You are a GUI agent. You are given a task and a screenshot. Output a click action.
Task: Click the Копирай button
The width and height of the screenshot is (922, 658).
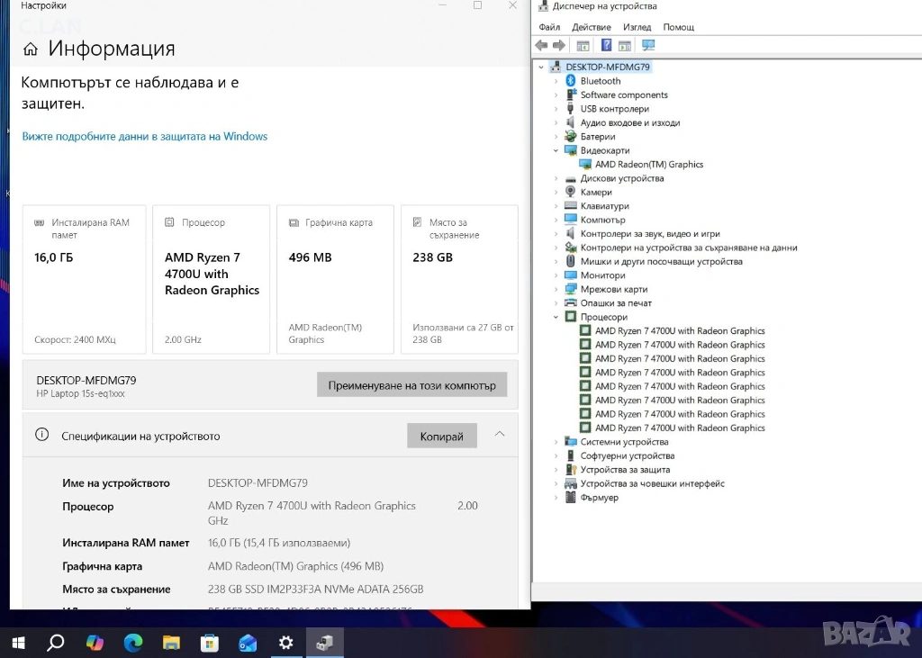coord(441,437)
